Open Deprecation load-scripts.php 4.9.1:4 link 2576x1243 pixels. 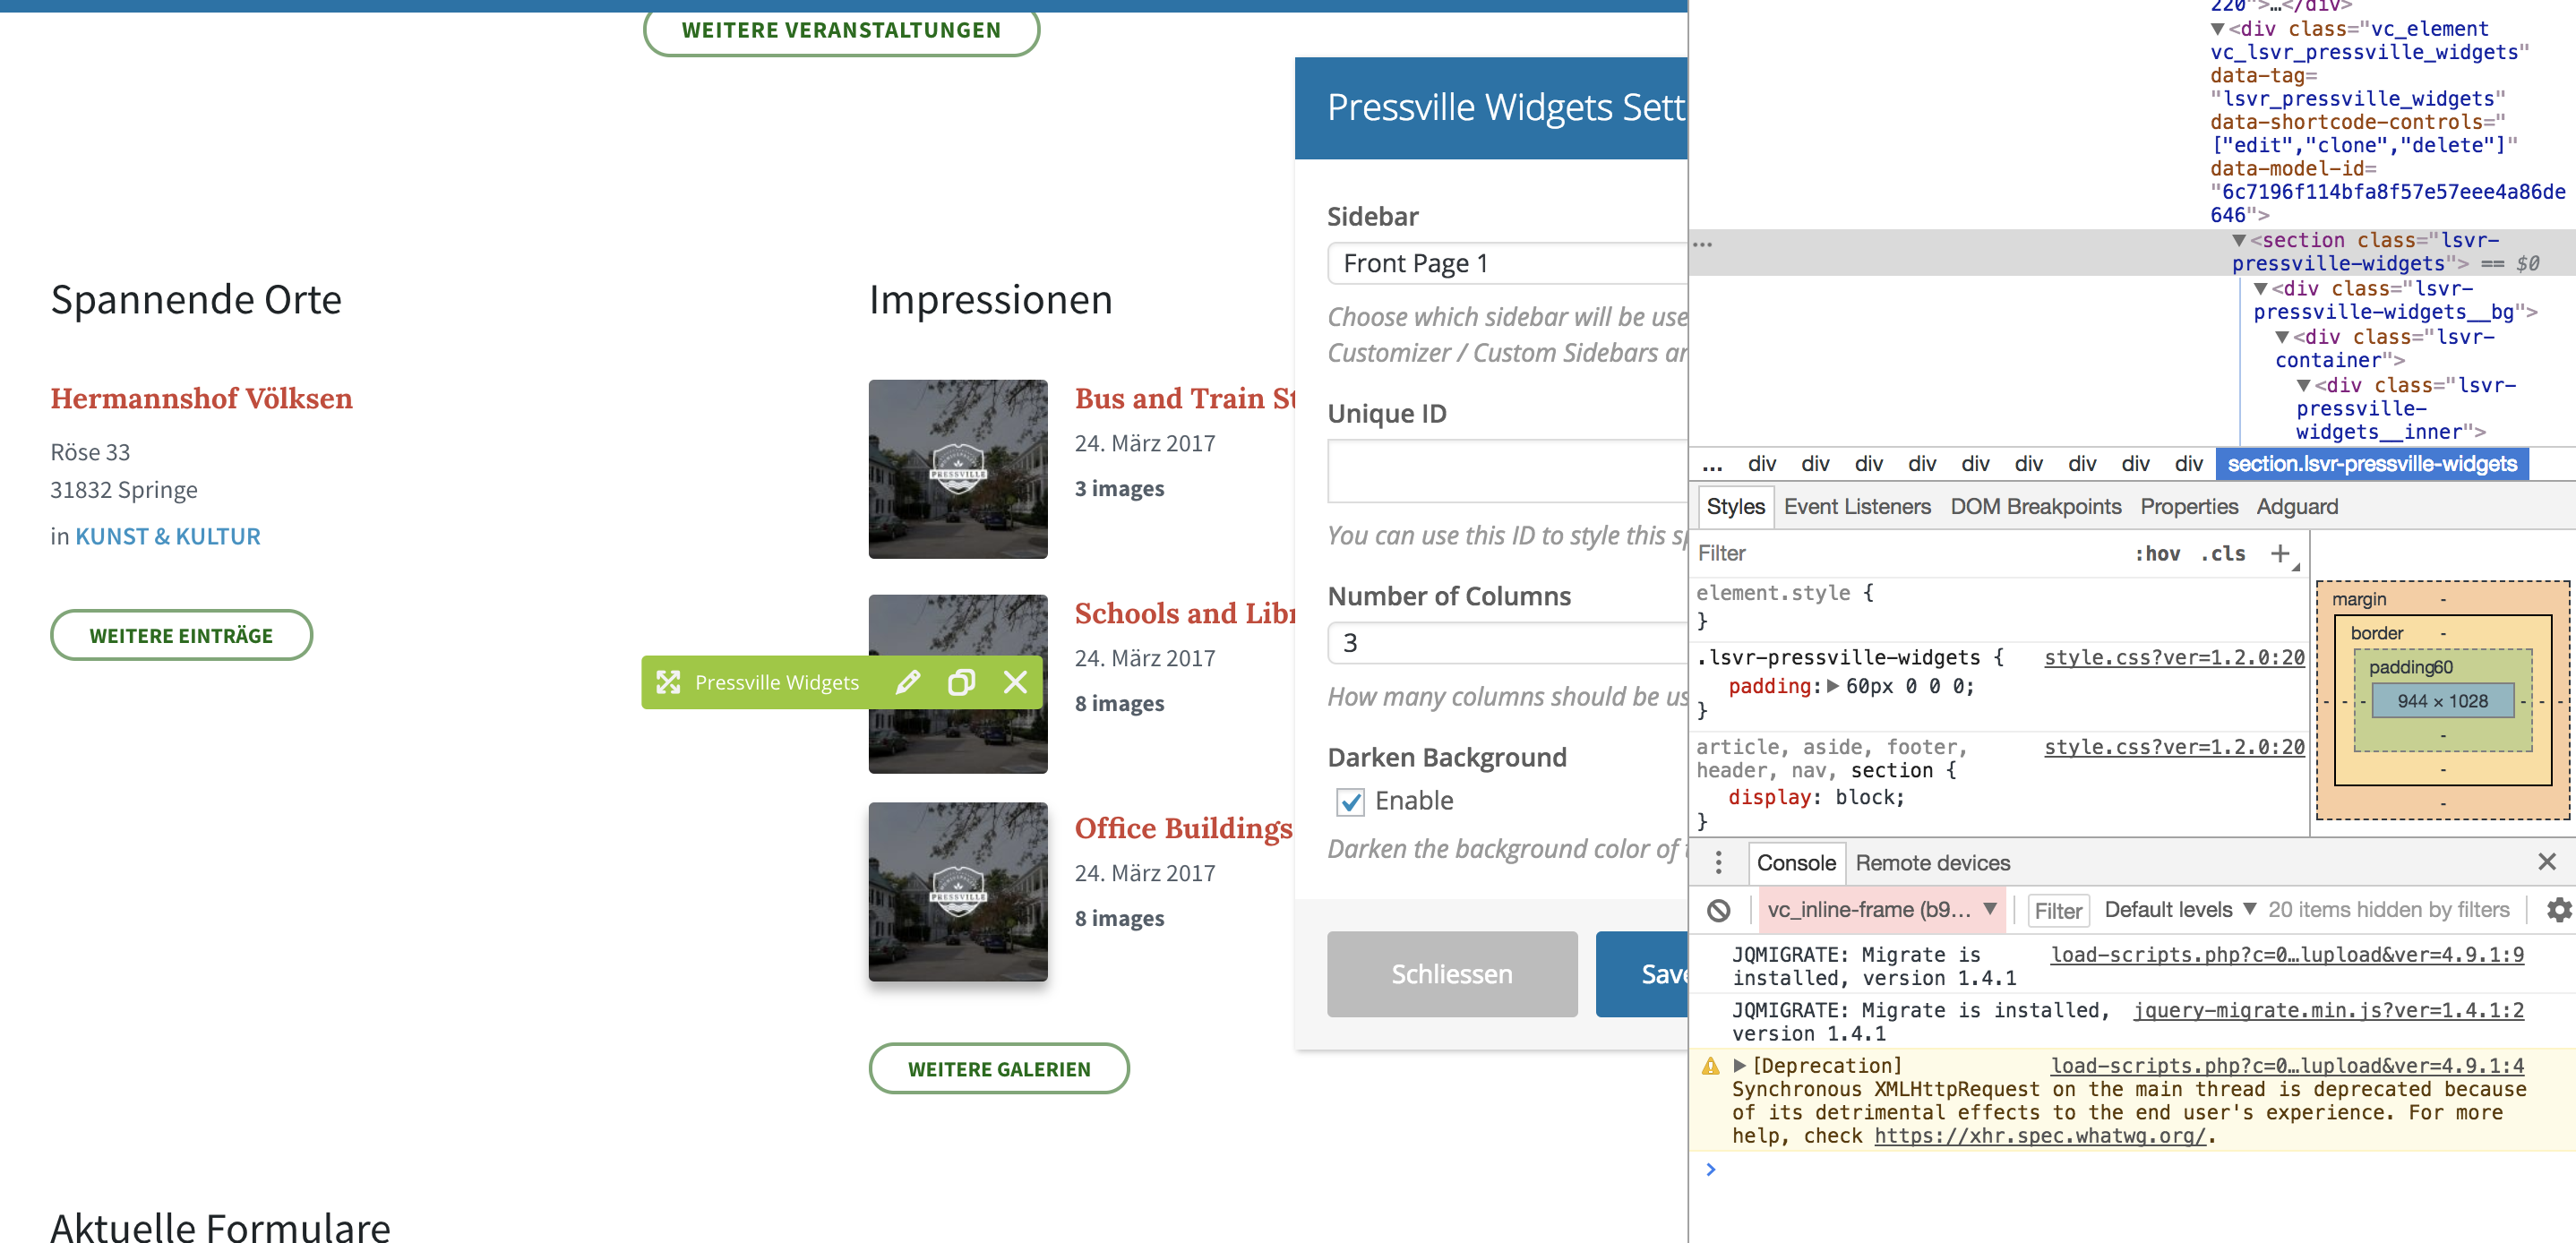point(2287,1066)
